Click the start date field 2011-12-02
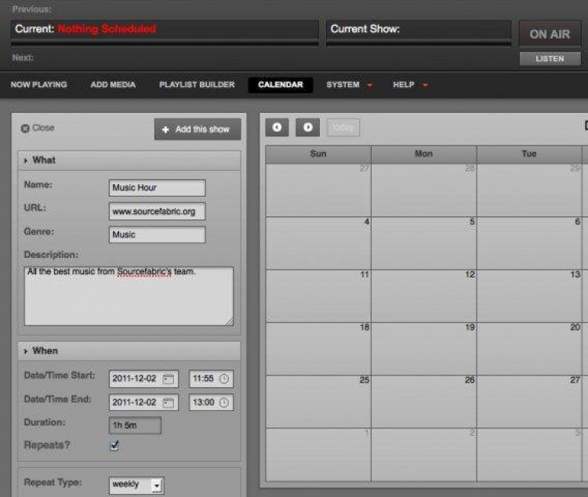 tap(143, 379)
